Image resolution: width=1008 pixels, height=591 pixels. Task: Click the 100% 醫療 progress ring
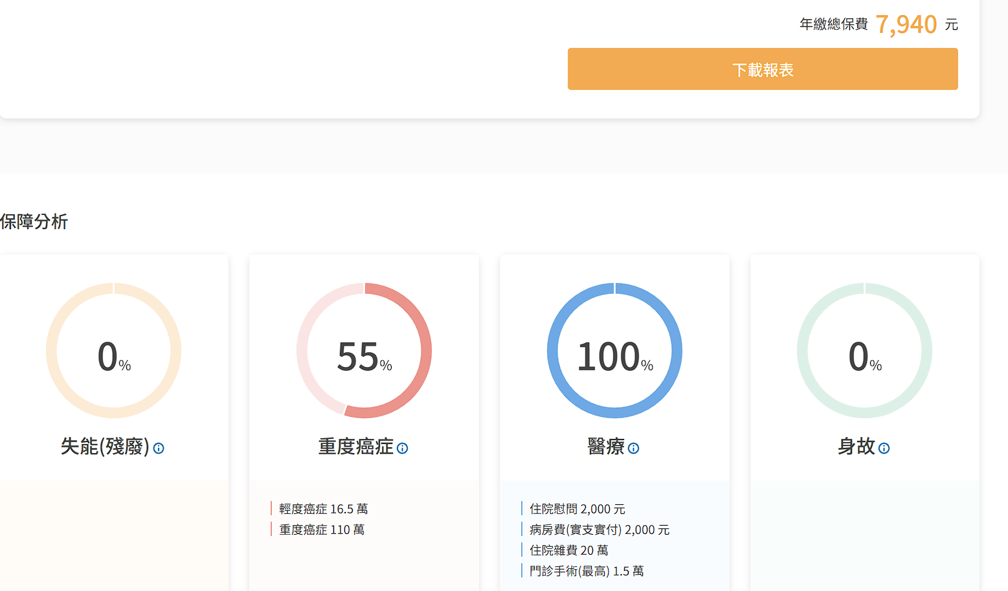coord(614,350)
